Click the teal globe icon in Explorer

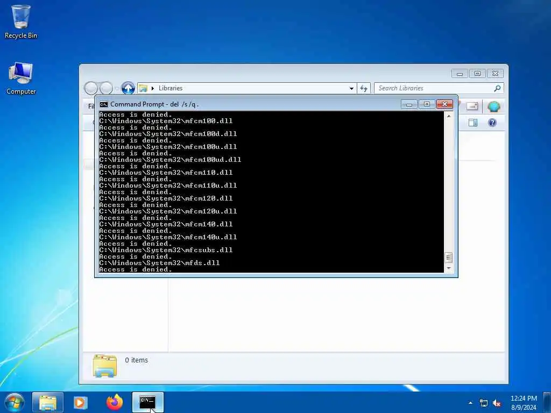click(x=494, y=106)
